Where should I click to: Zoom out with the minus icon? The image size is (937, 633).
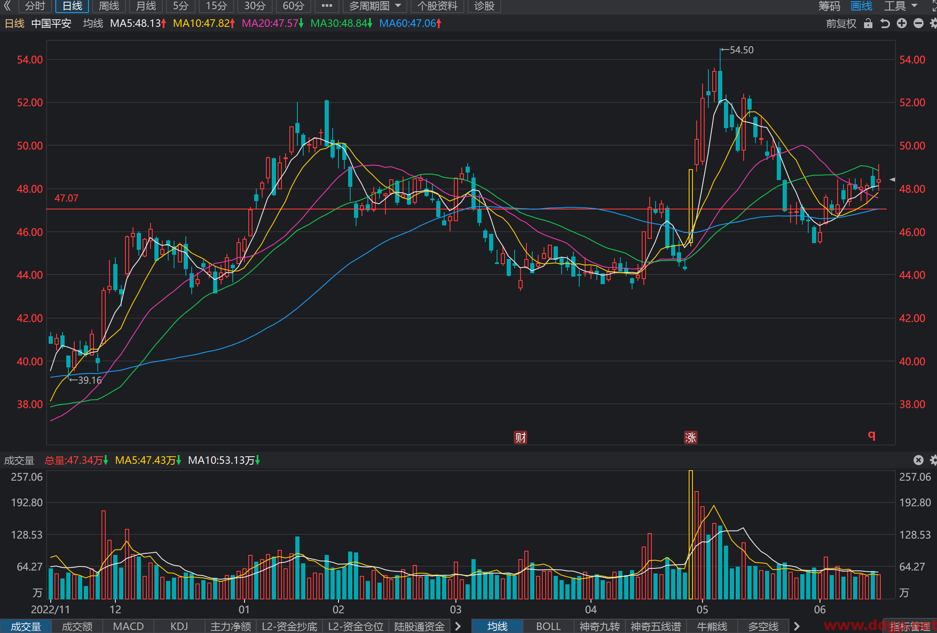pos(919,24)
